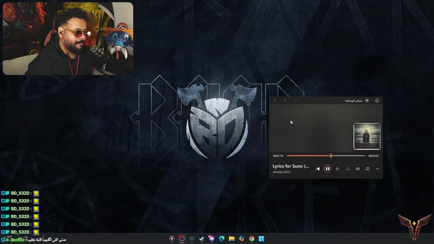Open the more options ellipsis menu
Image resolution: width=434 pixels, height=244 pixels.
pos(377,169)
